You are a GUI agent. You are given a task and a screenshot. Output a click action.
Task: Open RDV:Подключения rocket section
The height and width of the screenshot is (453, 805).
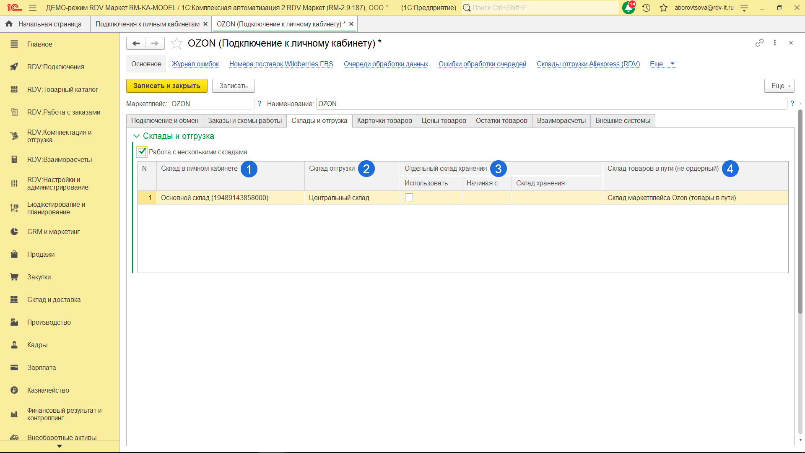[56, 67]
